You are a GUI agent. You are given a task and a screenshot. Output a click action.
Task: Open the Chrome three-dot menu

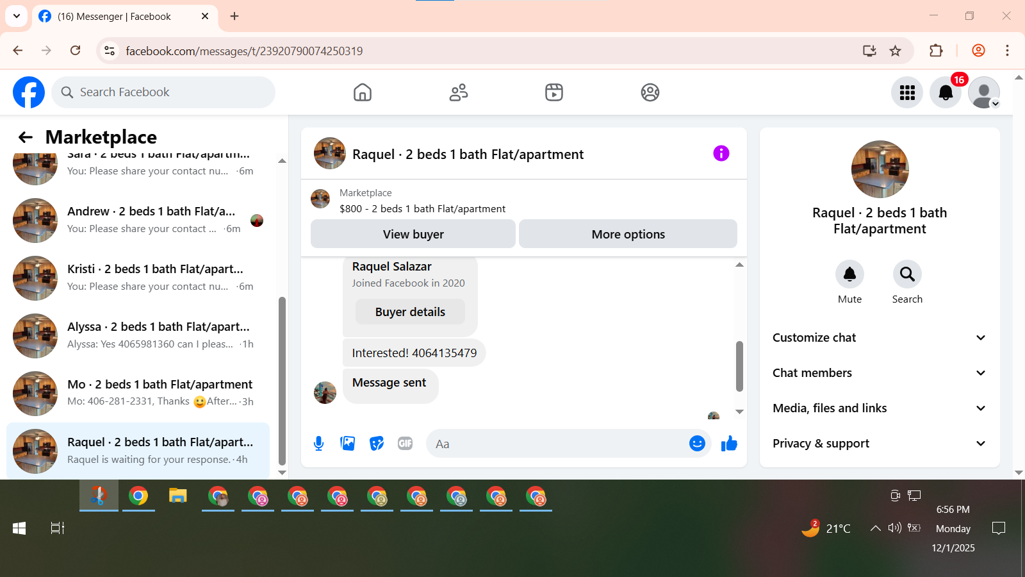1007,51
